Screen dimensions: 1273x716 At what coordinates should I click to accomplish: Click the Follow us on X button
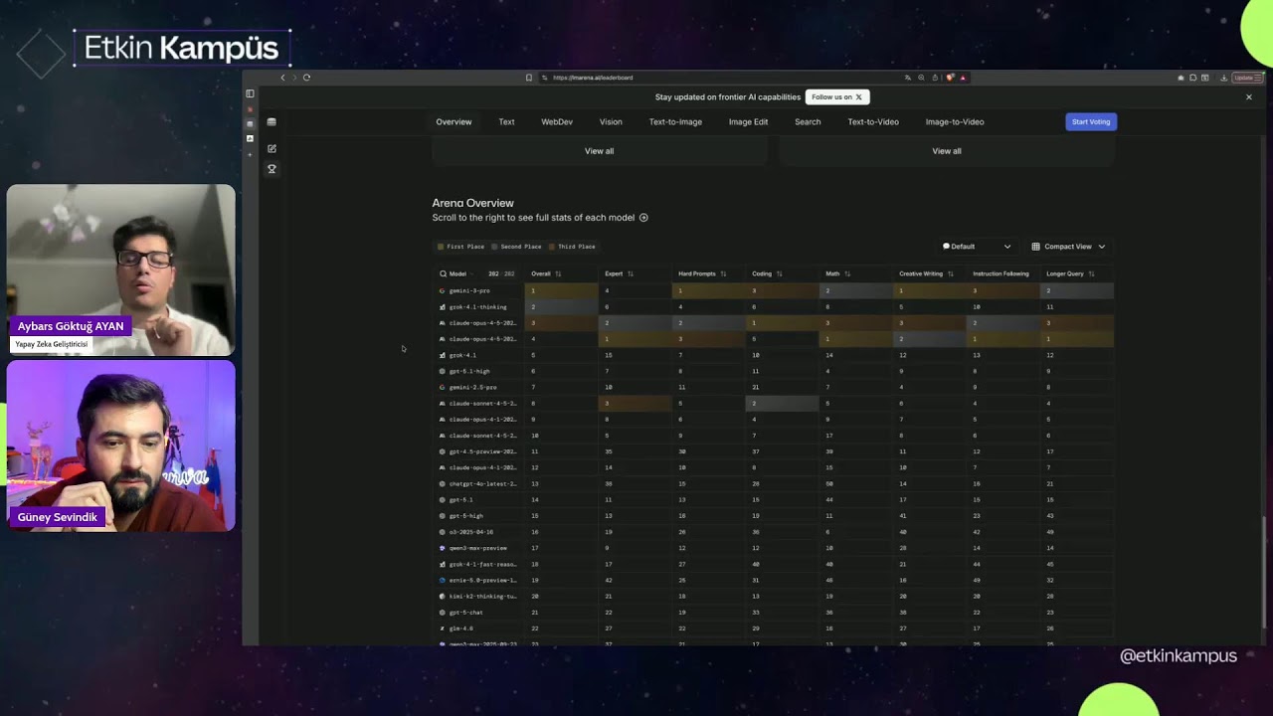(837, 97)
